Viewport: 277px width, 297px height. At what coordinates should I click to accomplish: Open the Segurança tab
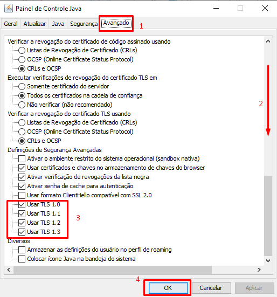point(84,24)
